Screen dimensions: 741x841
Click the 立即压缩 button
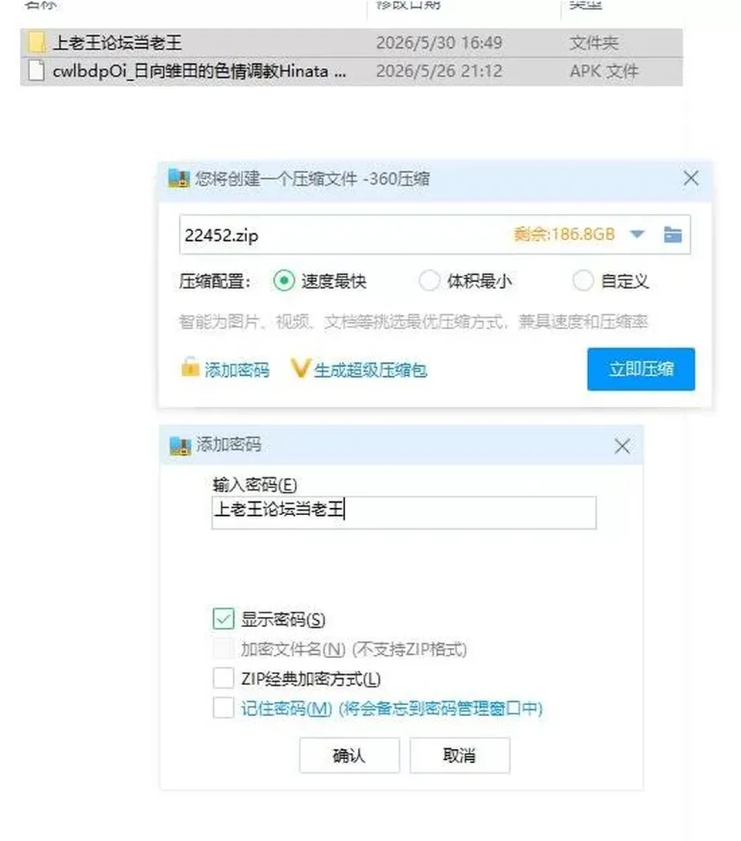(x=641, y=369)
